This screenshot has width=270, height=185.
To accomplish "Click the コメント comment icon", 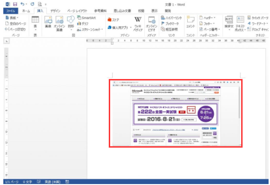I will click(x=191, y=22).
